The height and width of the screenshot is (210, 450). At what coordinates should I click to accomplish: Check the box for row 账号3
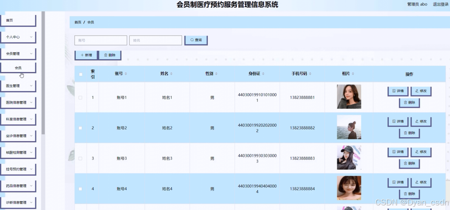[x=80, y=159]
